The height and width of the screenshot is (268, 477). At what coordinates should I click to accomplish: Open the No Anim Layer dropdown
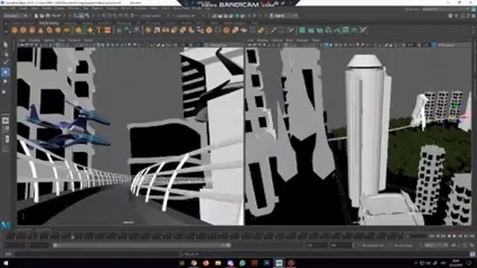click(404, 245)
